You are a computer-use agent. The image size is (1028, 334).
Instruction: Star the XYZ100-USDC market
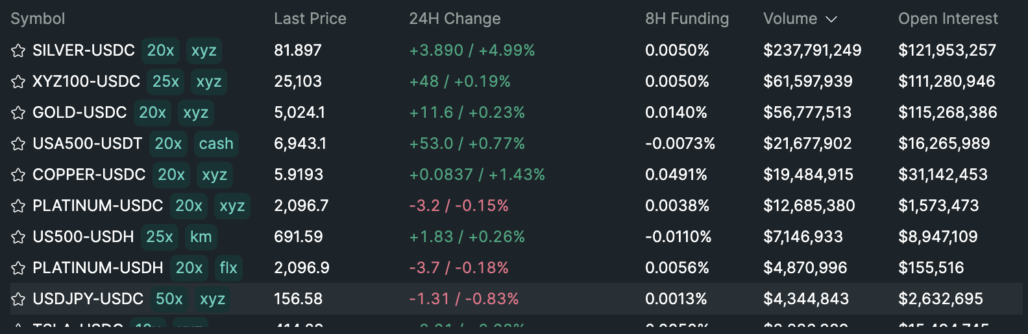[x=18, y=82]
